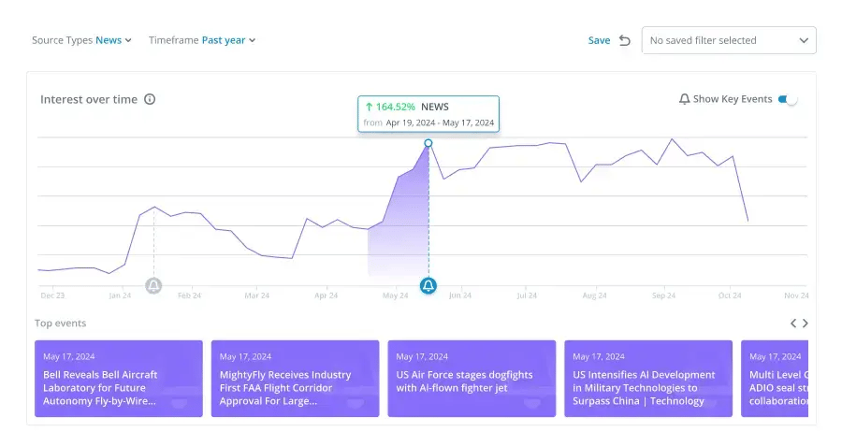
Task: Show next top events with right chevron
Action: pyautogui.click(x=805, y=323)
